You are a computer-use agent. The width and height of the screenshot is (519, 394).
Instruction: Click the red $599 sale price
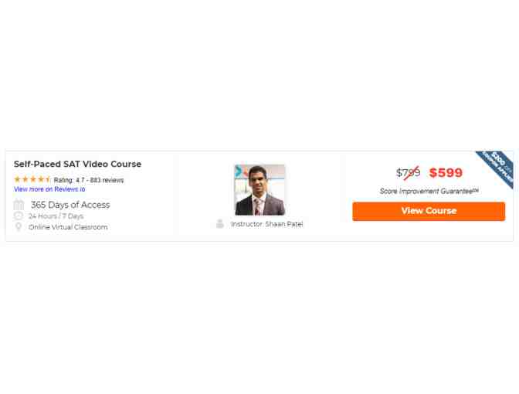pyautogui.click(x=446, y=173)
